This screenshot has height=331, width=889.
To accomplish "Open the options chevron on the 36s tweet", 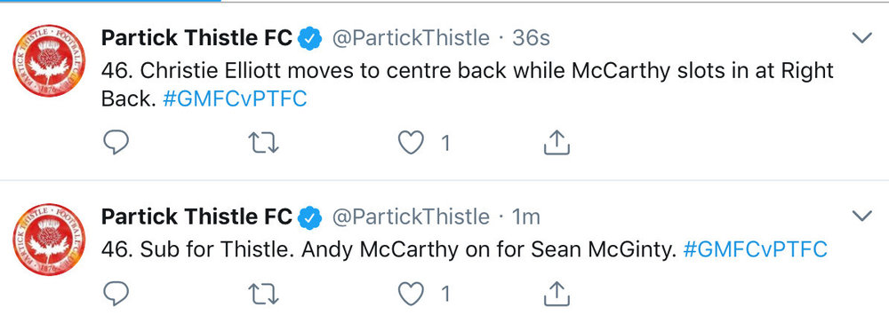I will point(861,38).
